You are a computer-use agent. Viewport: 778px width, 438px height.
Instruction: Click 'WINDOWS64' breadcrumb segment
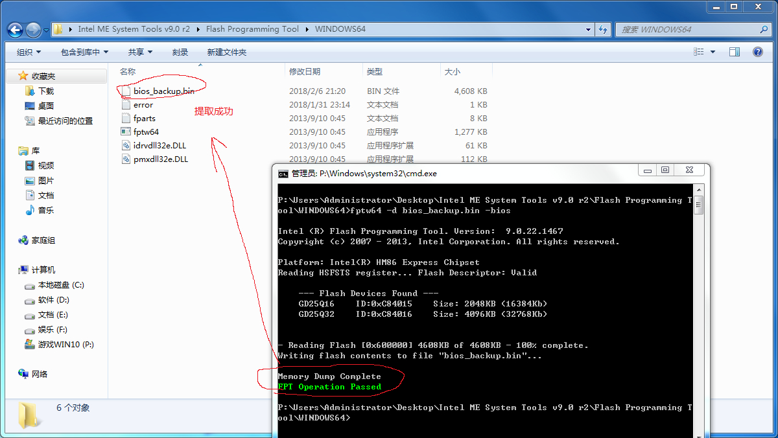(x=340, y=29)
